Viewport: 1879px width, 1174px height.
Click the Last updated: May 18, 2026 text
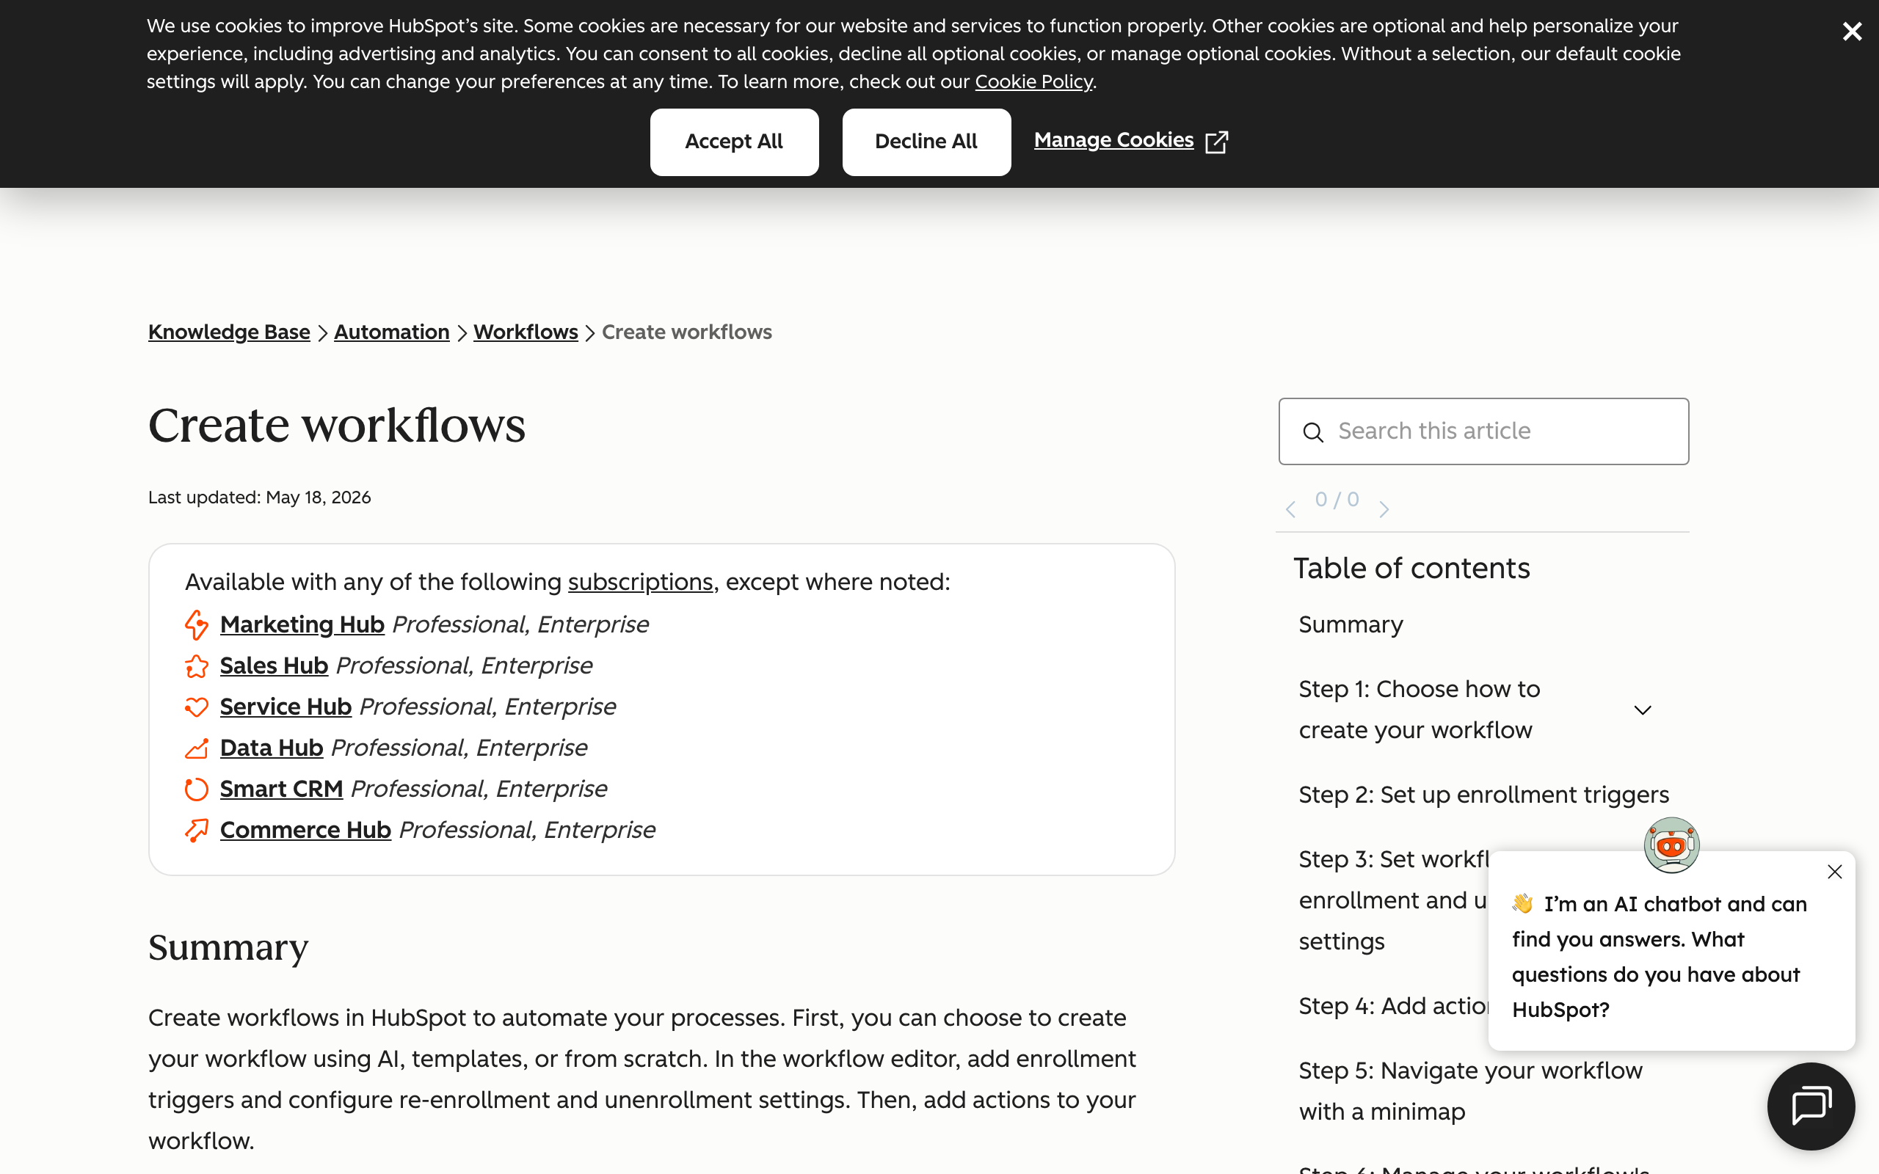click(x=259, y=497)
